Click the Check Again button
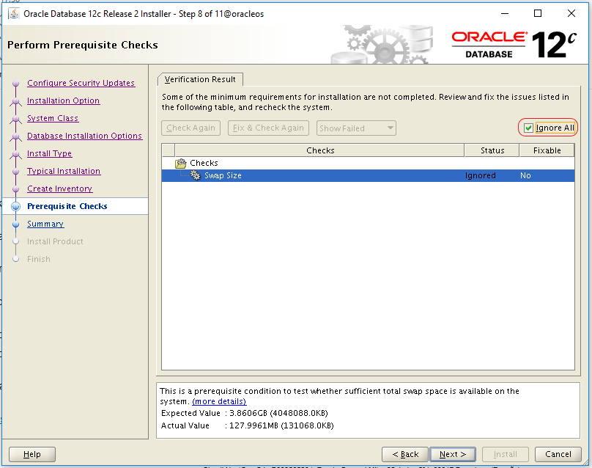 [x=190, y=128]
